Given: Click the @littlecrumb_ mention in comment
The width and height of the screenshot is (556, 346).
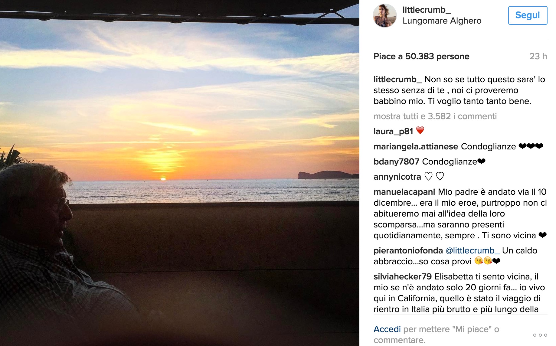Looking at the screenshot, I should point(472,250).
